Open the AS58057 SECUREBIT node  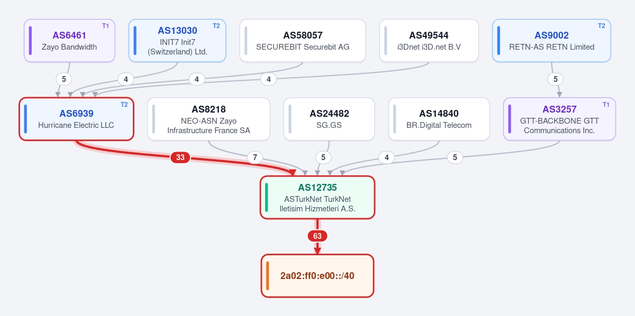point(303,41)
